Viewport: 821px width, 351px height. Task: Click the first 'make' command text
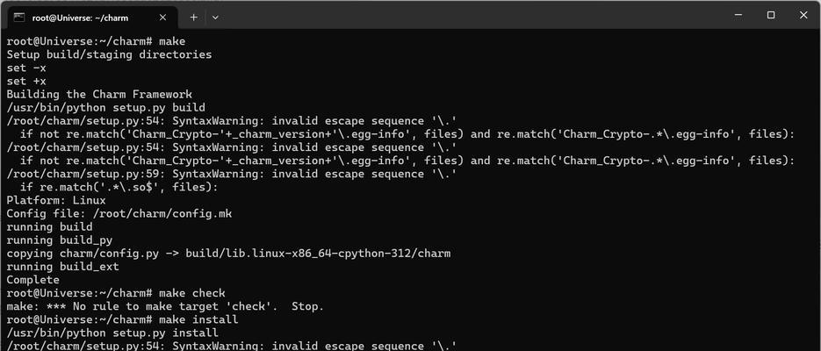(172, 41)
